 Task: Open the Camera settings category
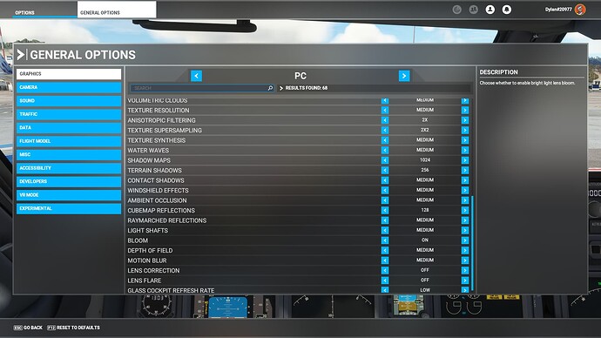click(x=69, y=87)
